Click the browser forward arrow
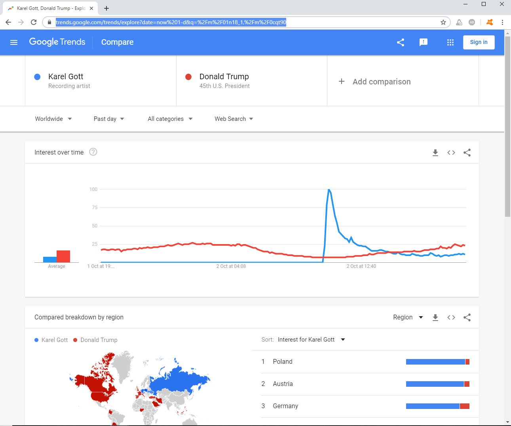 pyautogui.click(x=21, y=22)
